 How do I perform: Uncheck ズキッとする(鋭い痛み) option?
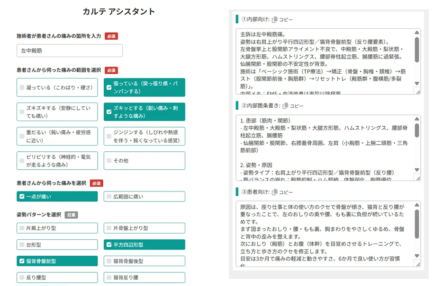click(x=145, y=112)
